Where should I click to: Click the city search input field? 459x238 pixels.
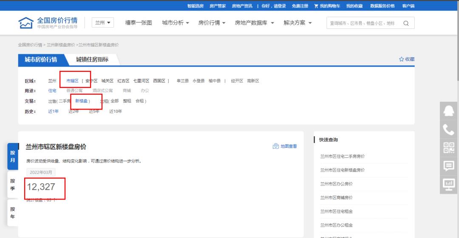[363, 23]
